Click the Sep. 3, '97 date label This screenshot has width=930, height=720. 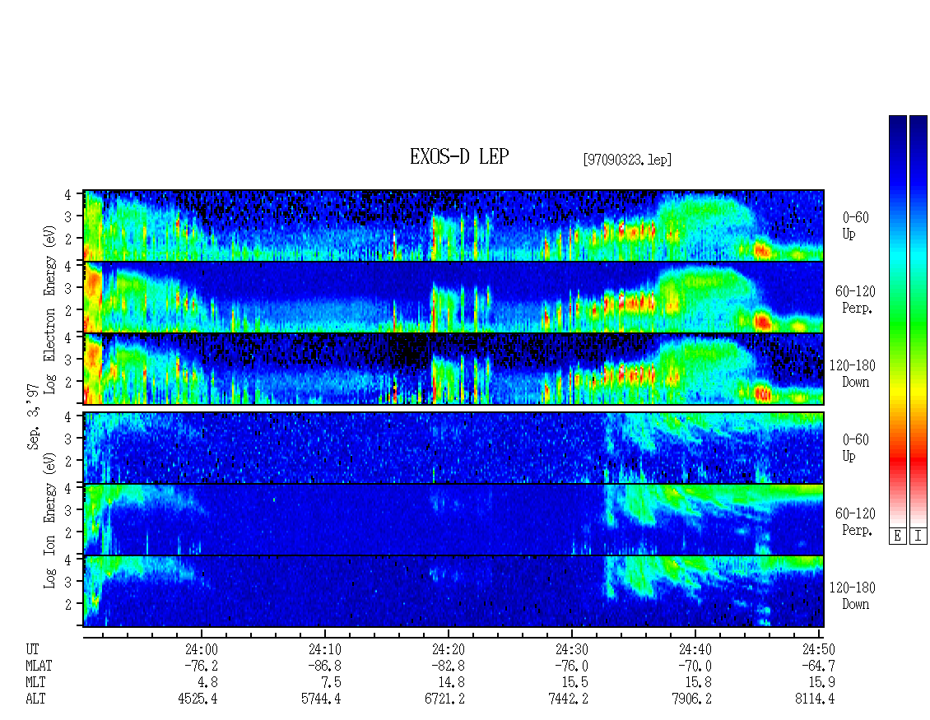(33, 416)
